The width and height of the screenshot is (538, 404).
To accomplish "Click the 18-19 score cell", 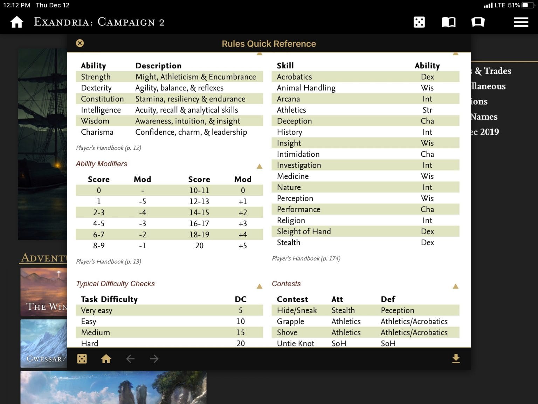I will pos(199,235).
